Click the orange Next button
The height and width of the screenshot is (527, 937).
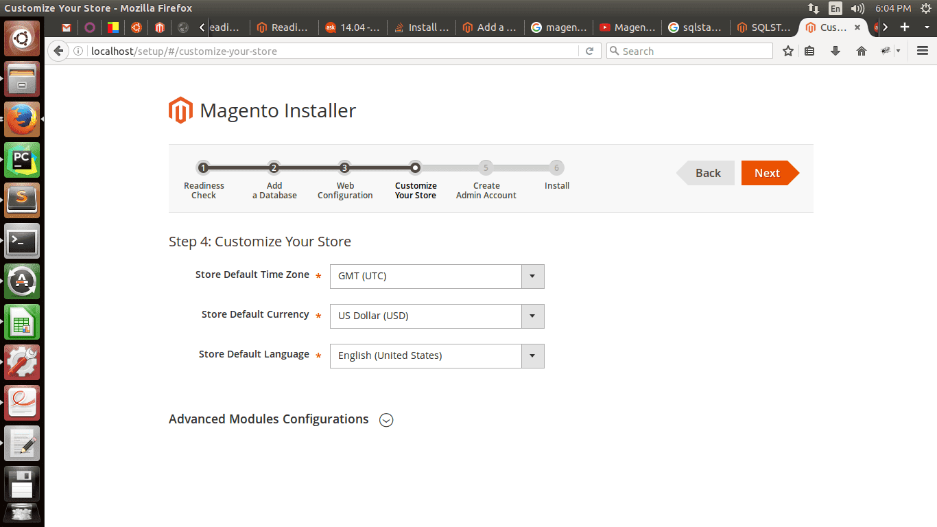point(770,173)
